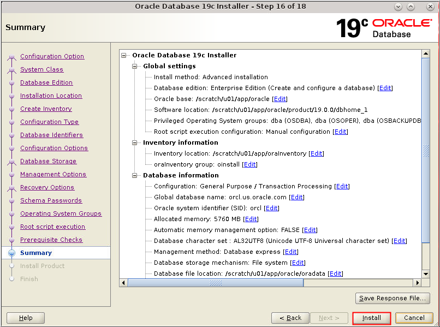Screen dimensions: 440x327
Task: Collapse the Inventory information section
Action: (134, 142)
